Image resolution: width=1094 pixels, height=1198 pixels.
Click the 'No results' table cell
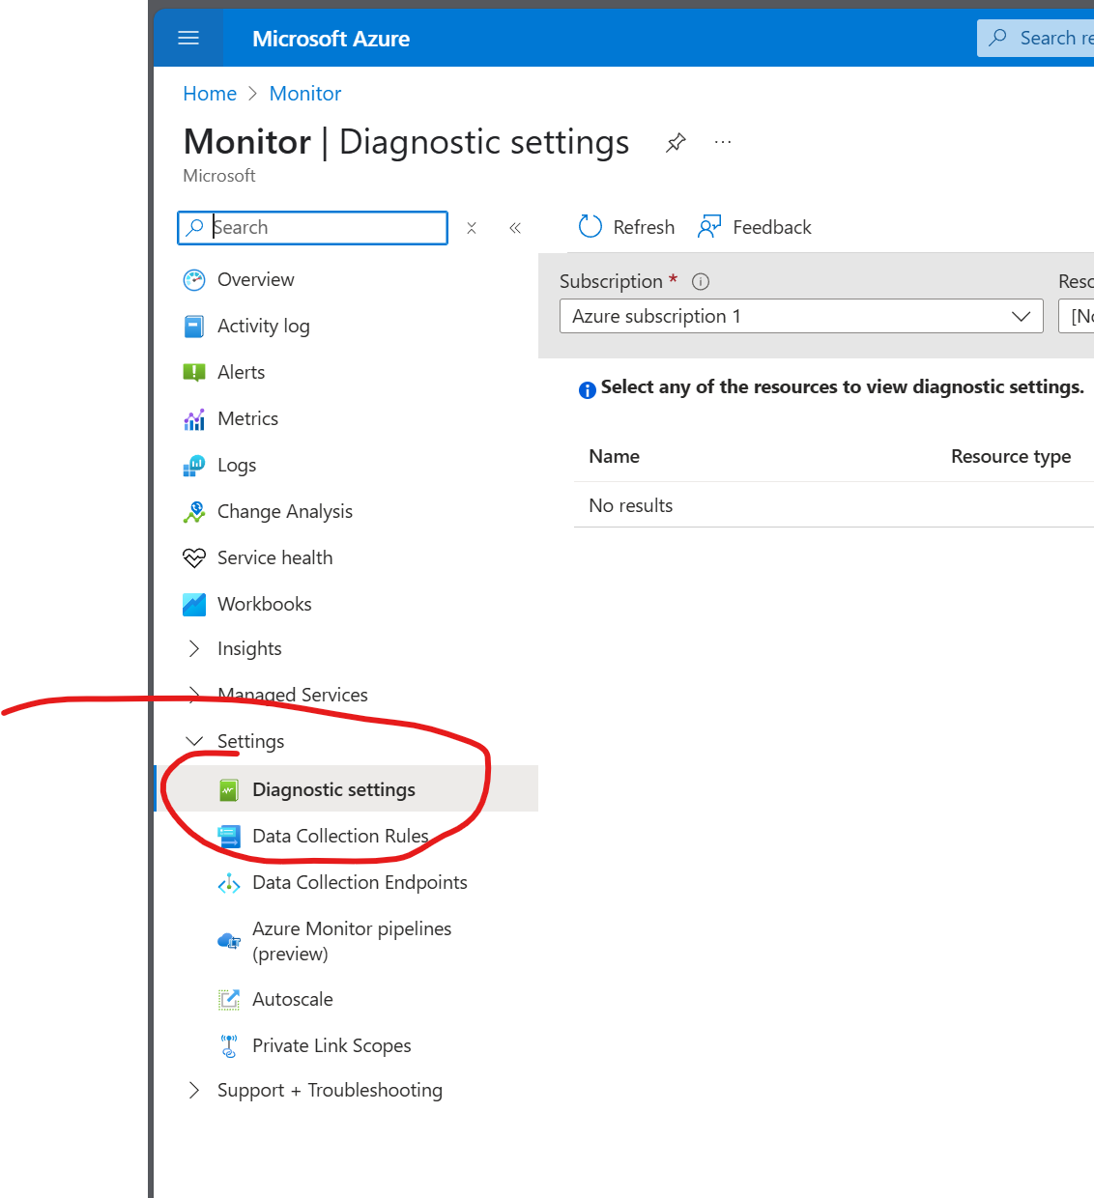coord(631,505)
